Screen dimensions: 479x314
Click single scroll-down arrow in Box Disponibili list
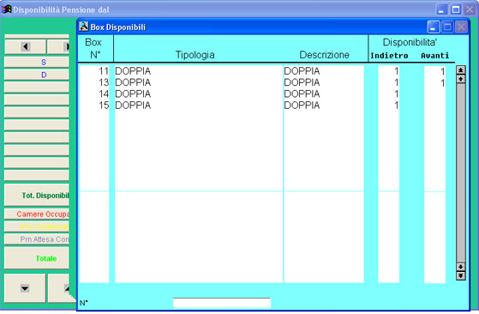(461, 267)
